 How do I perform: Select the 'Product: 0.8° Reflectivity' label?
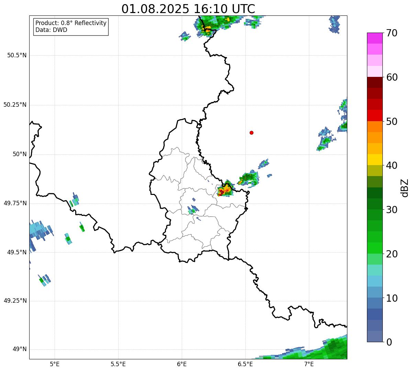(71, 23)
